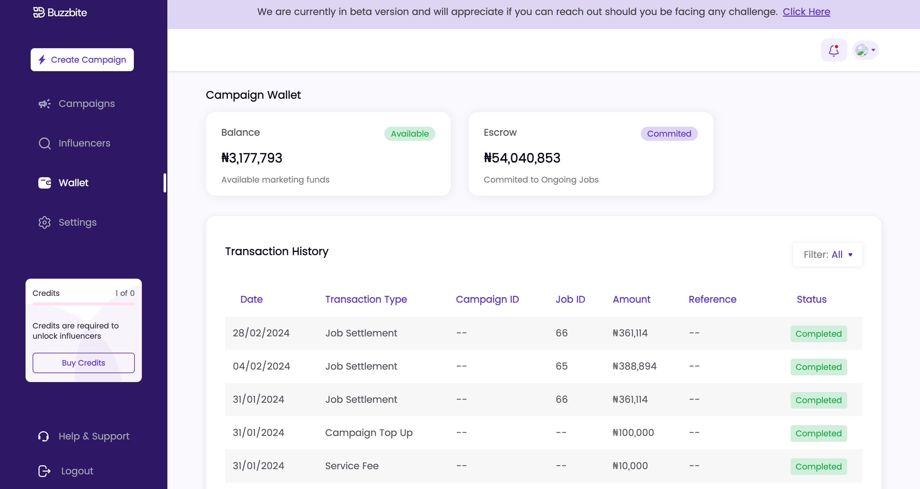Open the Influencers menu item
This screenshot has width=920, height=489.
pyautogui.click(x=84, y=144)
